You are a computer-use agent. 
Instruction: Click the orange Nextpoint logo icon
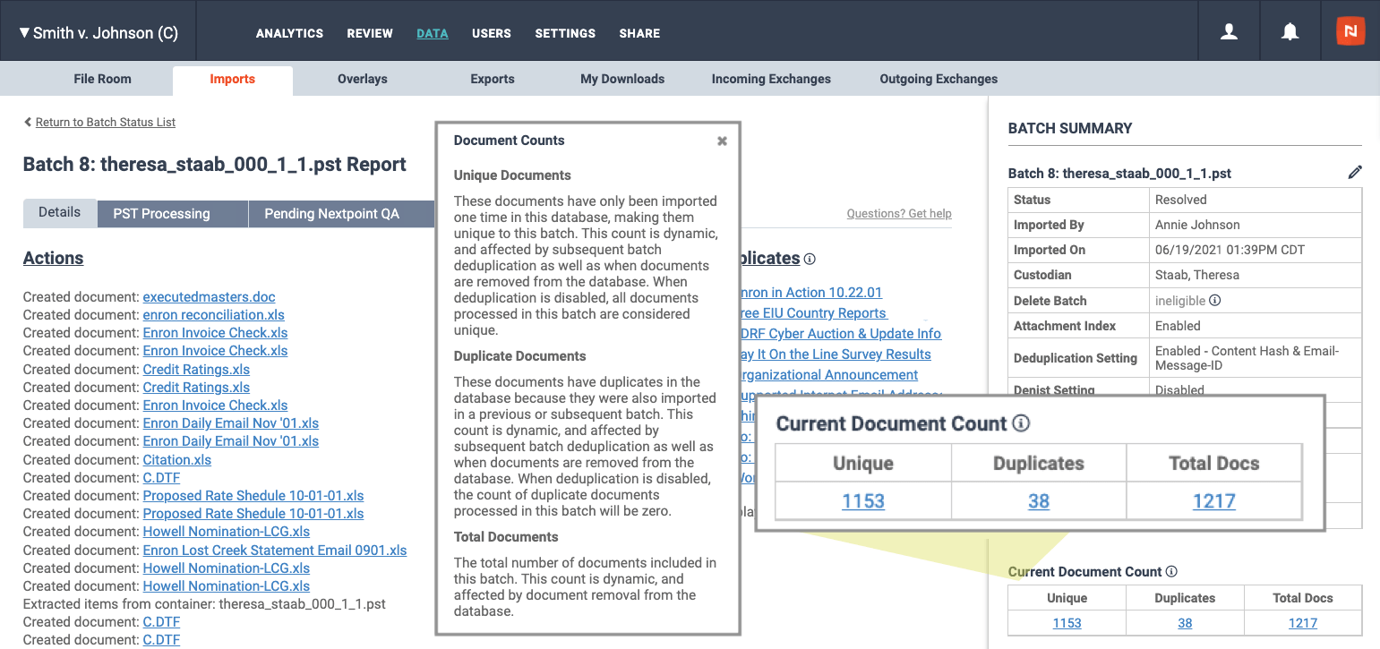(1350, 31)
